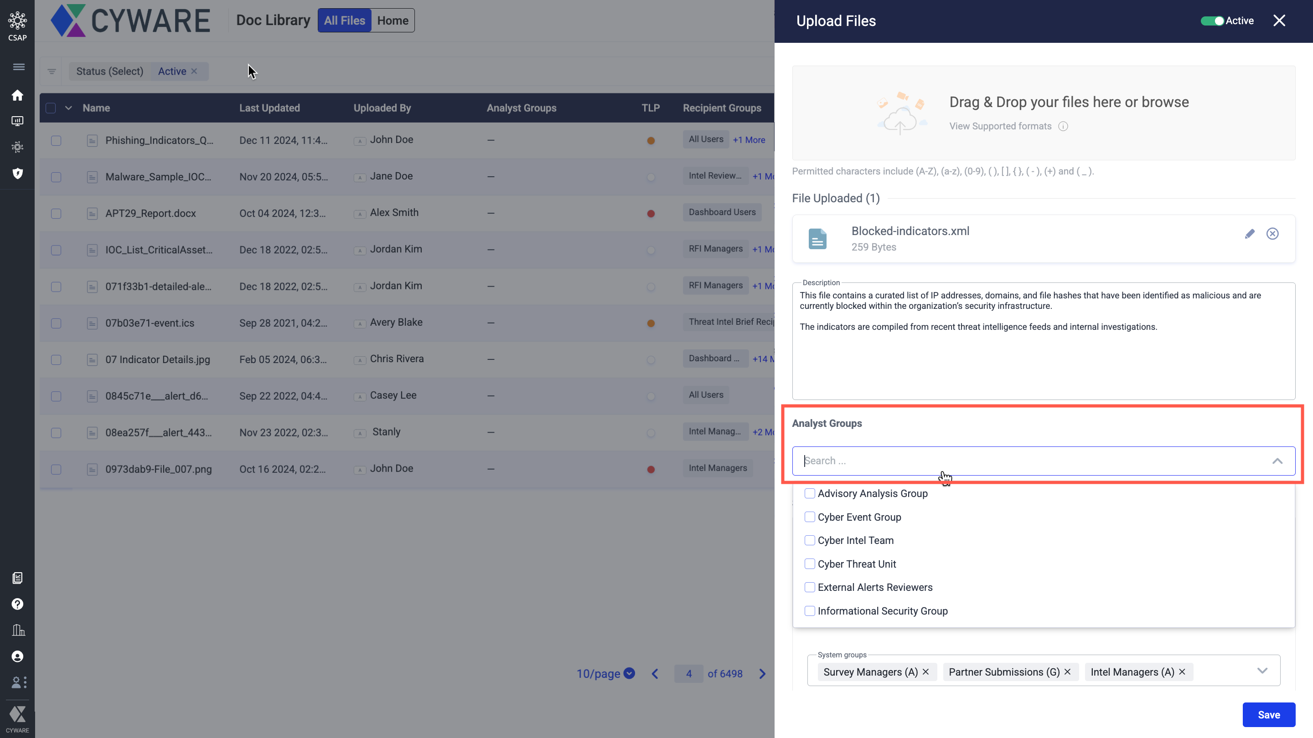Open the Home icon in left sidebar
1313x738 pixels.
[x=17, y=96]
